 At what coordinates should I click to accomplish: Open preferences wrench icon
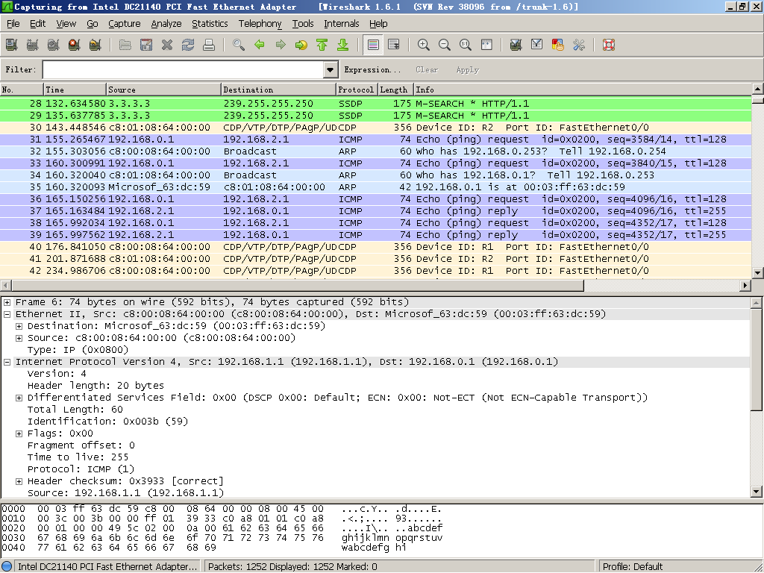(579, 45)
